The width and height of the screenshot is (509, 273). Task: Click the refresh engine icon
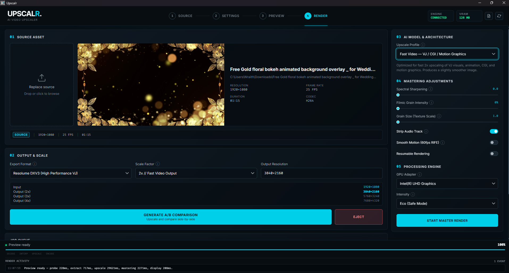[x=499, y=16]
